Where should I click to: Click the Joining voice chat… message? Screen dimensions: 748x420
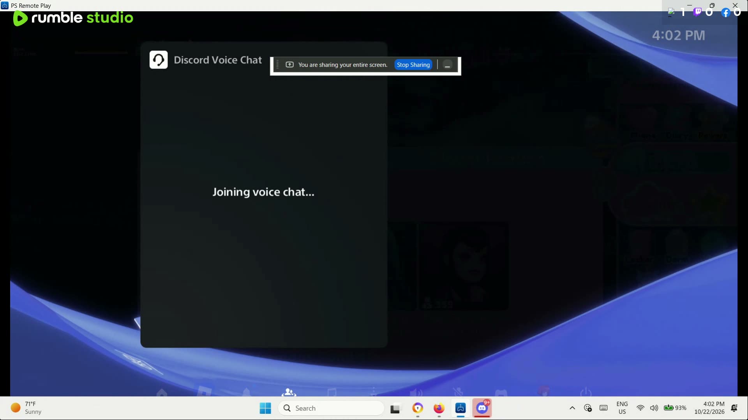pyautogui.click(x=263, y=192)
